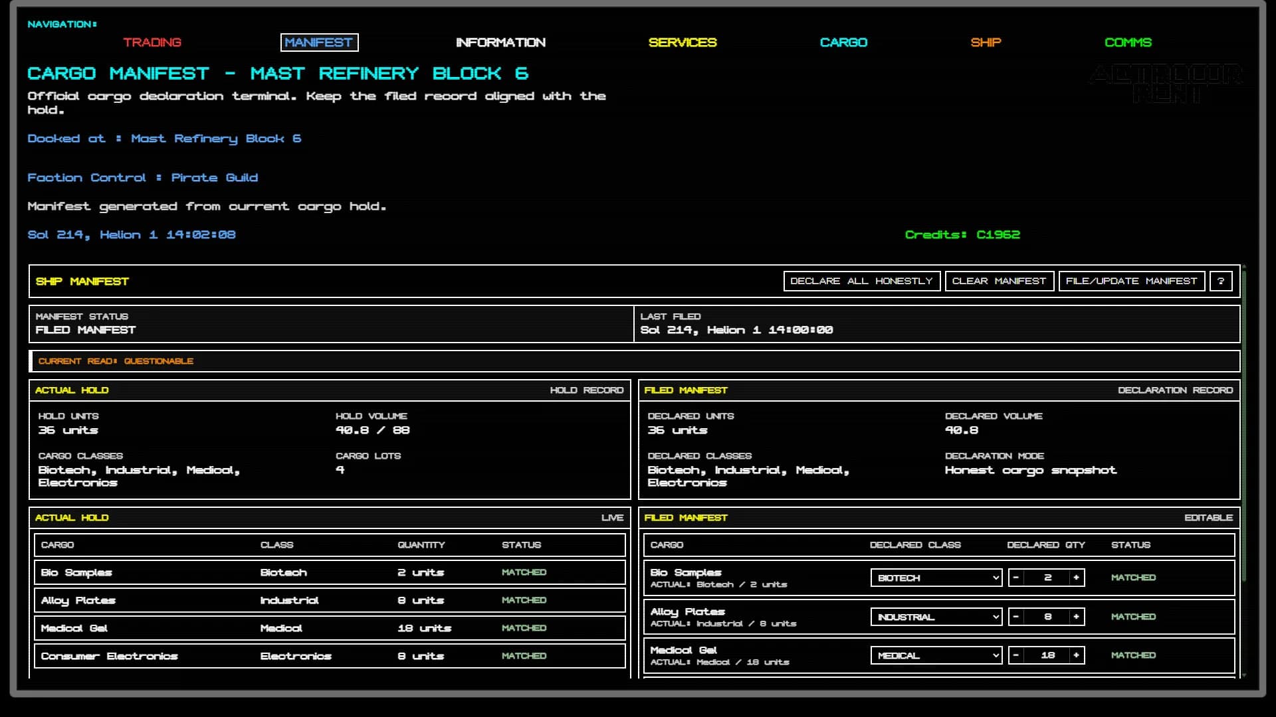Select Consumer Electronics row in Actual Hold
Screen dimensions: 1276x717
(330, 656)
